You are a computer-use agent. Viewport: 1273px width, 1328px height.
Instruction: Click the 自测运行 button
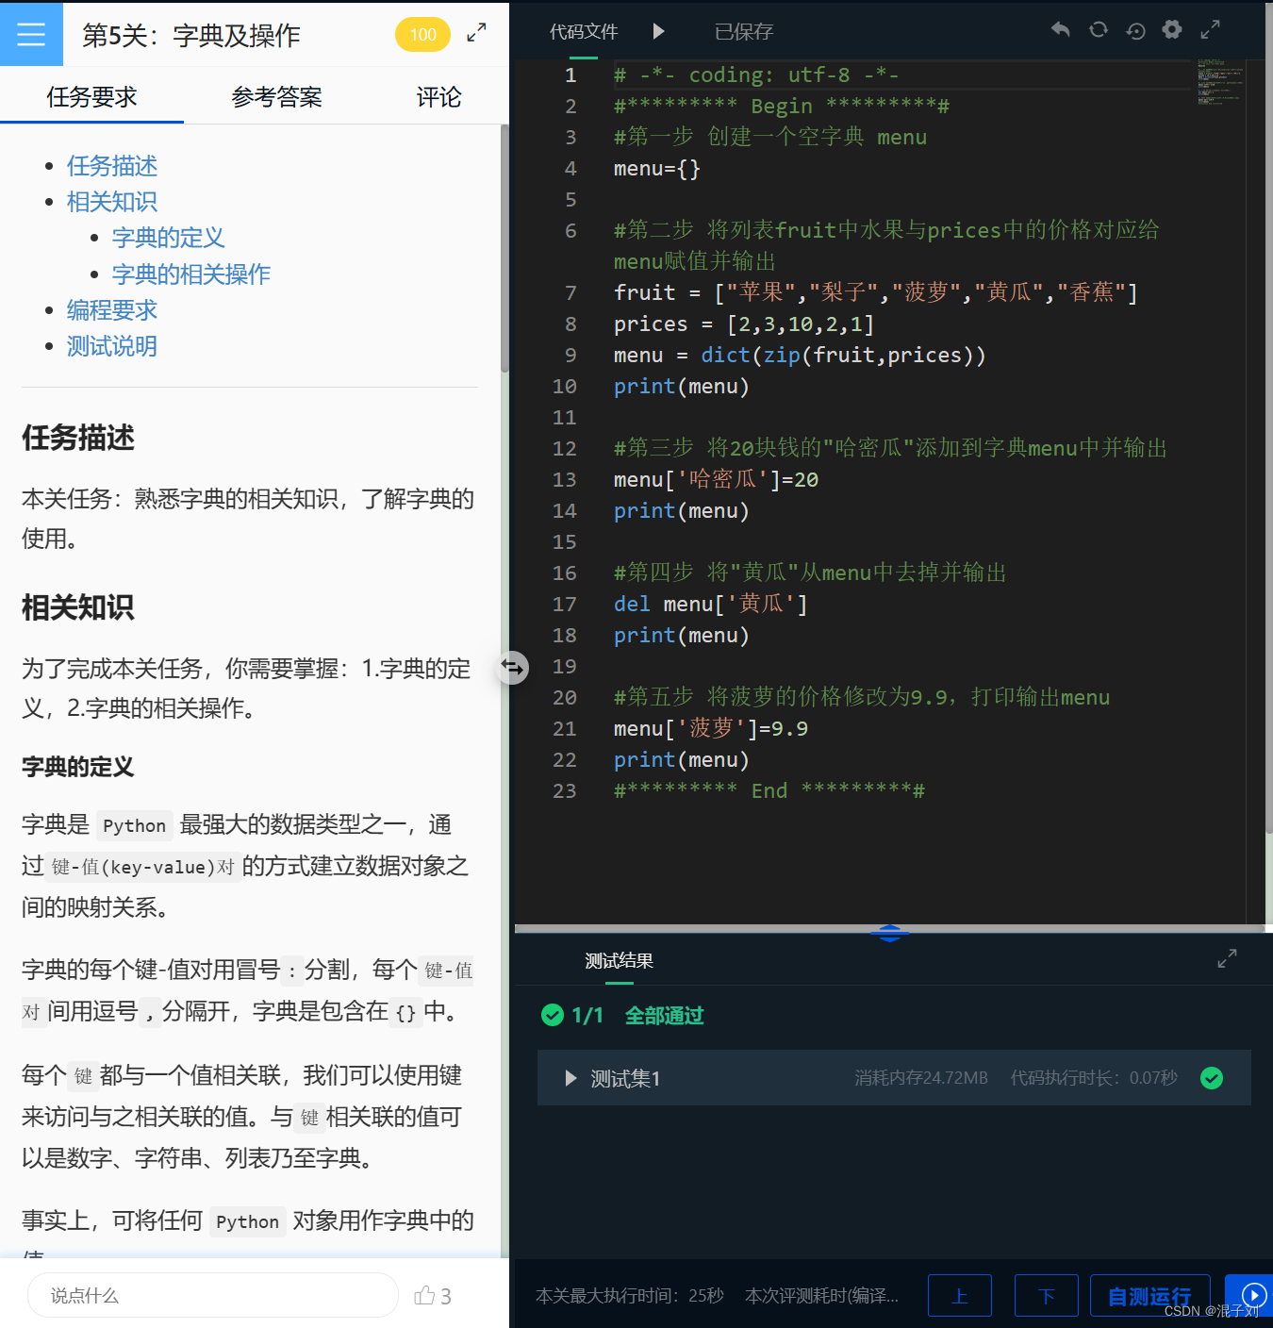[x=1149, y=1295]
